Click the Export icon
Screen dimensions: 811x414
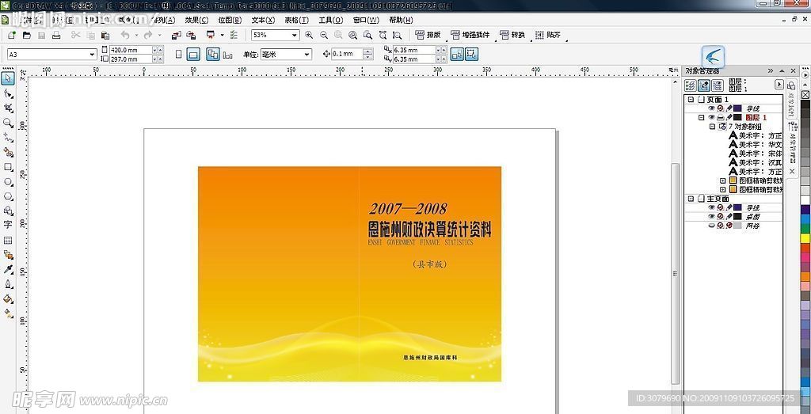(x=191, y=35)
